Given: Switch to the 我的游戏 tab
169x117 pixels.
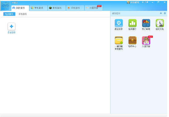Looking at the screenshot, I should pyautogui.click(x=20, y=8).
